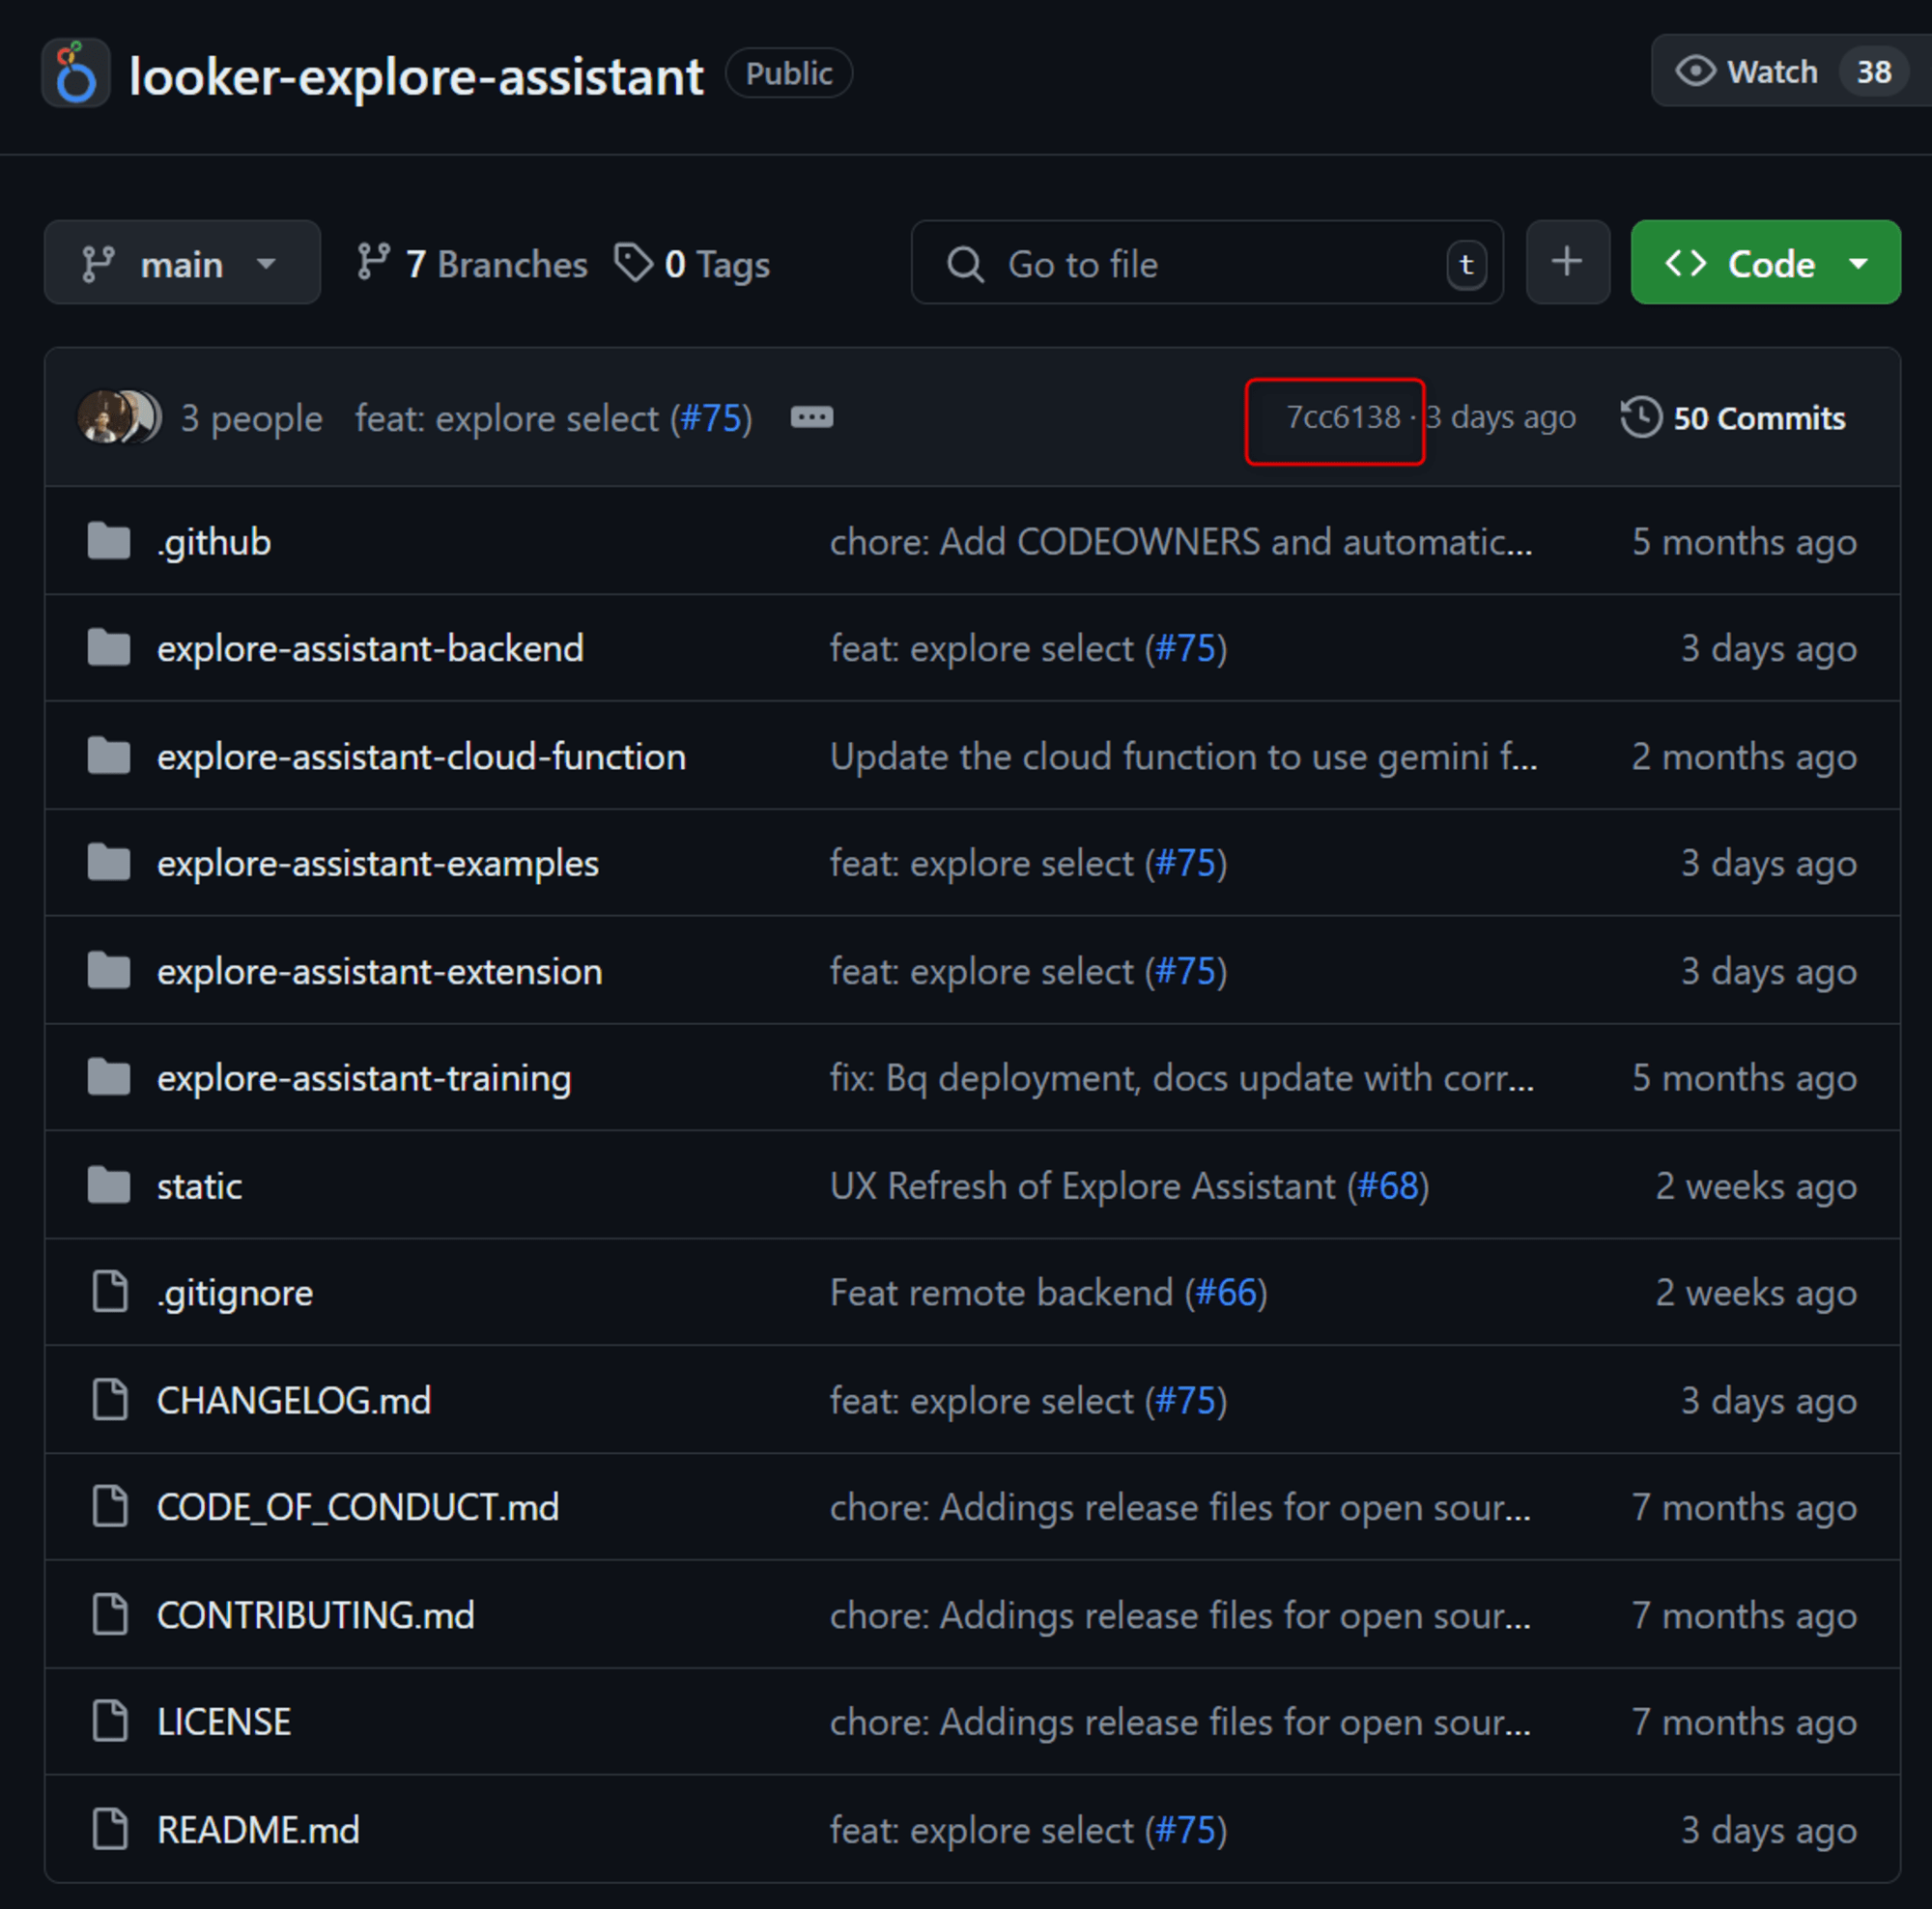Click the code brackets icon on Code button

1685,263
